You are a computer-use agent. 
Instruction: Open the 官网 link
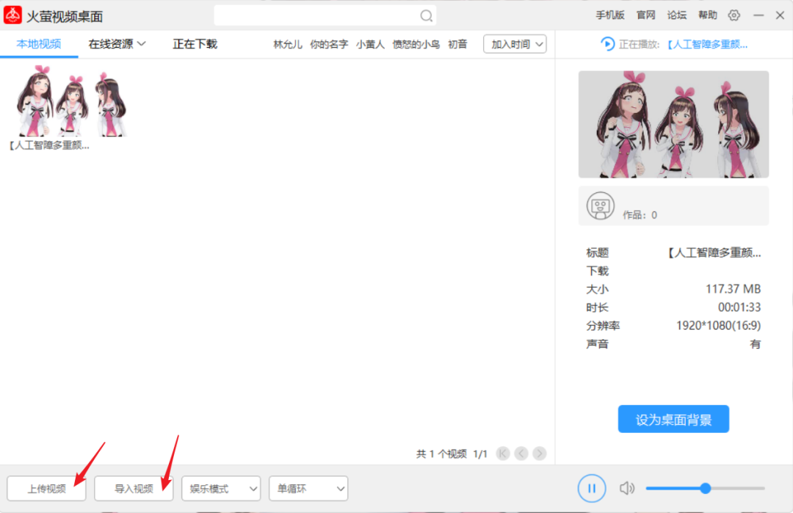tap(646, 15)
